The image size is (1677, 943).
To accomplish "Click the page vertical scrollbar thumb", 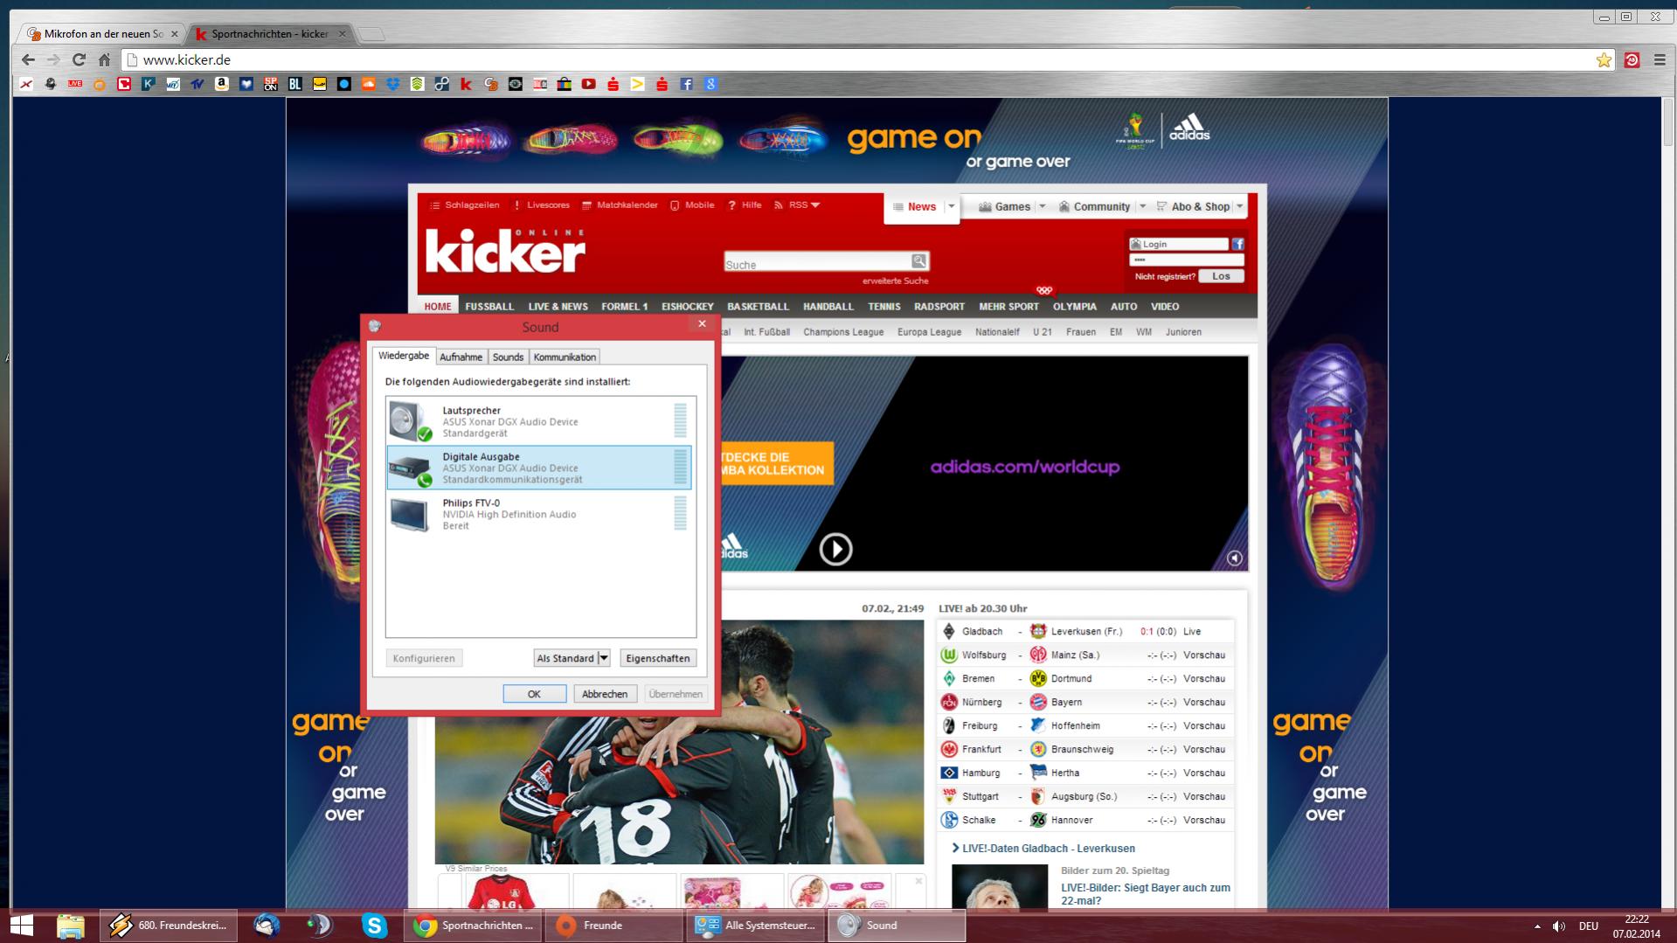I will (x=1668, y=122).
